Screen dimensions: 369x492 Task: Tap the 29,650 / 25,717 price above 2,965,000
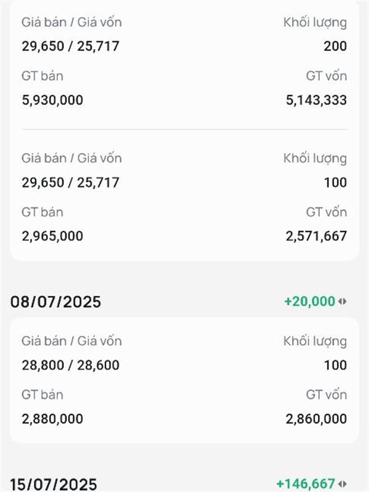click(71, 182)
